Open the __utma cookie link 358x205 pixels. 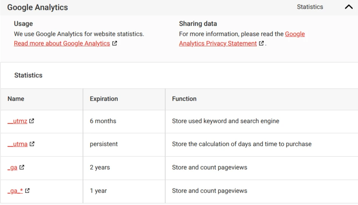(17, 144)
